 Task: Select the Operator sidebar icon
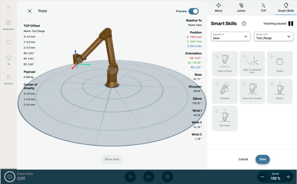click(x=8, y=79)
